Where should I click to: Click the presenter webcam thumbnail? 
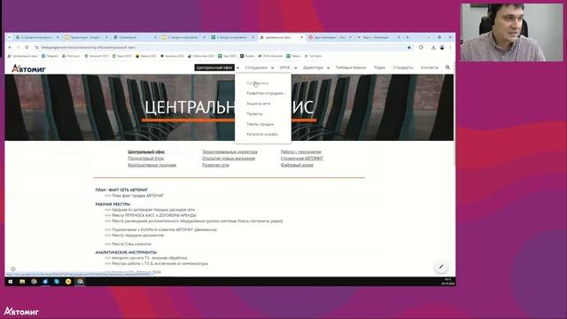click(512, 33)
